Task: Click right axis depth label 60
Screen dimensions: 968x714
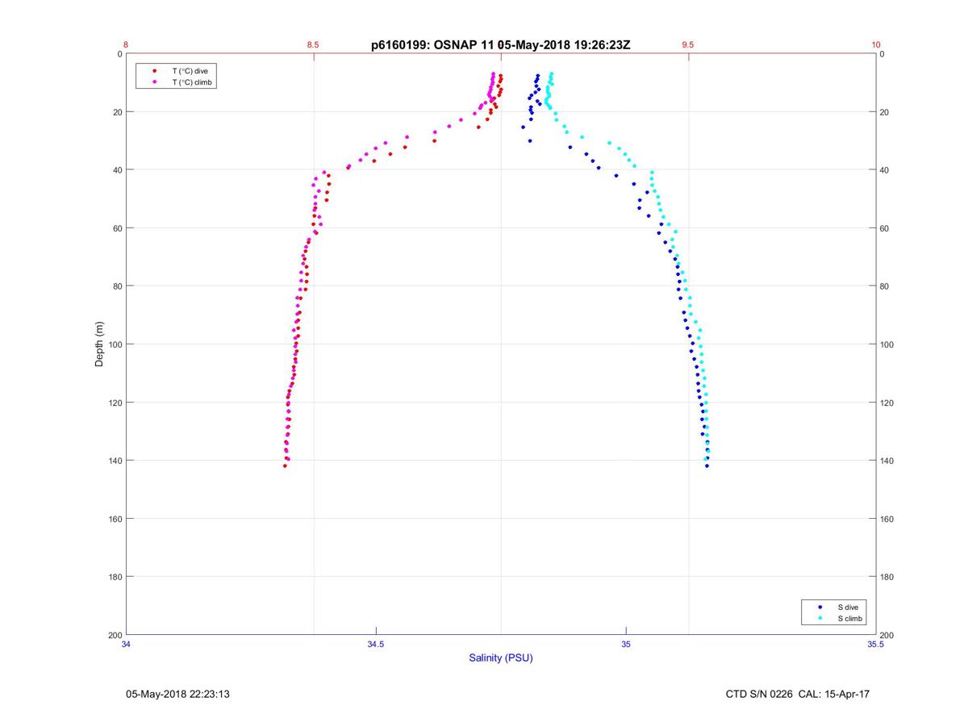Action: tap(884, 228)
